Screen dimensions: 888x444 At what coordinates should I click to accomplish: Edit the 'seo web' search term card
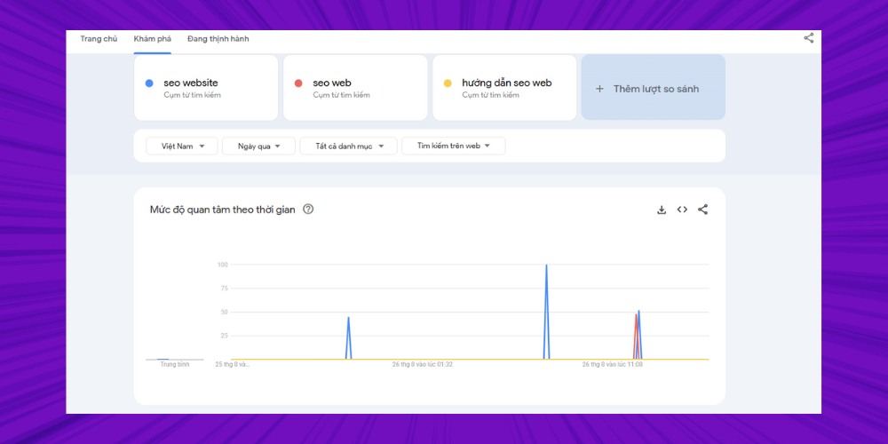pyautogui.click(x=355, y=87)
